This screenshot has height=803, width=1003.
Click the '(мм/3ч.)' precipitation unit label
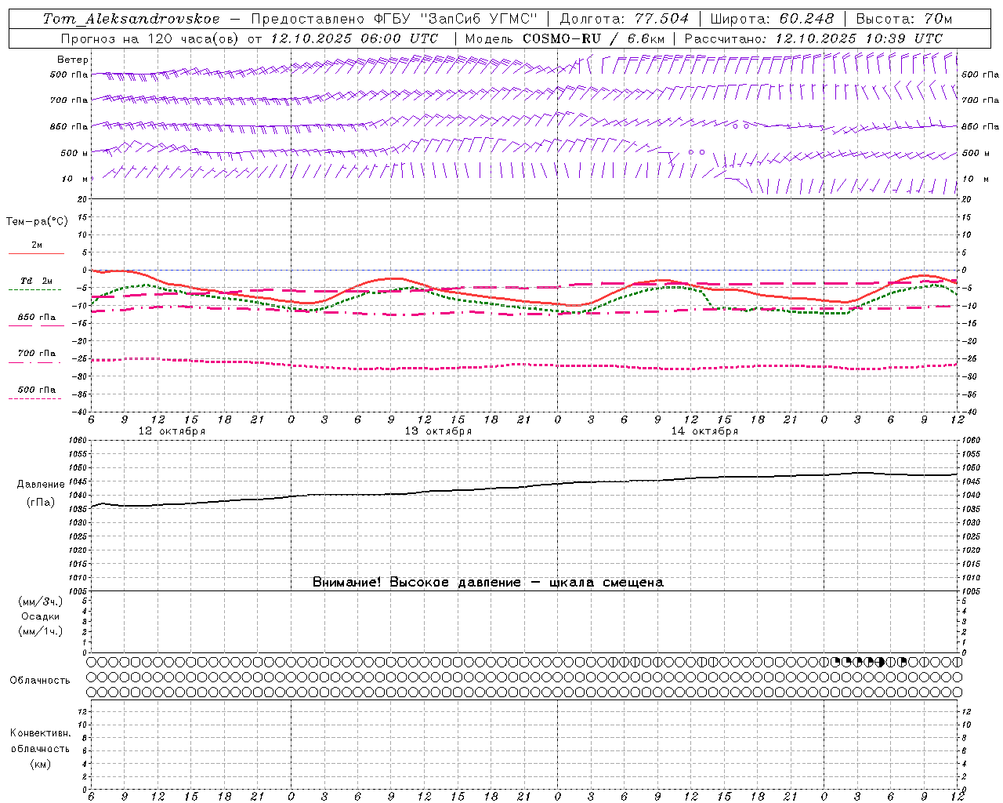pos(41,601)
